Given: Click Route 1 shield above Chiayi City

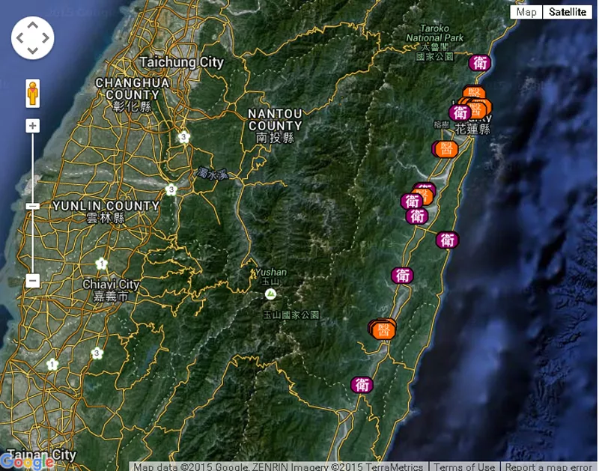Looking at the screenshot, I should pos(101,264).
